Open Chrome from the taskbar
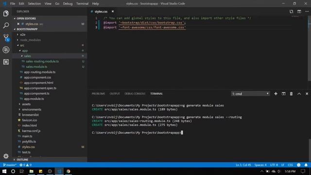The height and width of the screenshot is (175, 311). pyautogui.click(x=69, y=171)
